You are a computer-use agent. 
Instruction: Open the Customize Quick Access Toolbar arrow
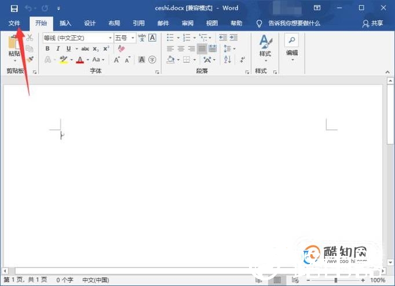tap(58, 9)
